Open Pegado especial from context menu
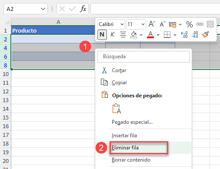This screenshot has width=220, height=169. click(143, 122)
